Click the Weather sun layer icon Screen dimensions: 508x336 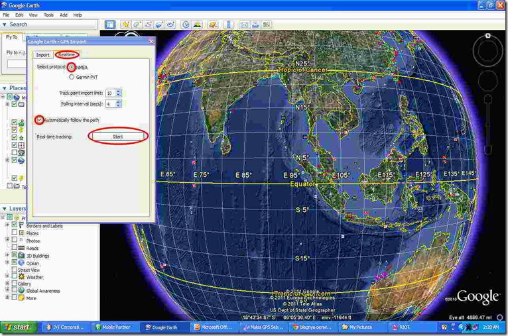(x=21, y=276)
